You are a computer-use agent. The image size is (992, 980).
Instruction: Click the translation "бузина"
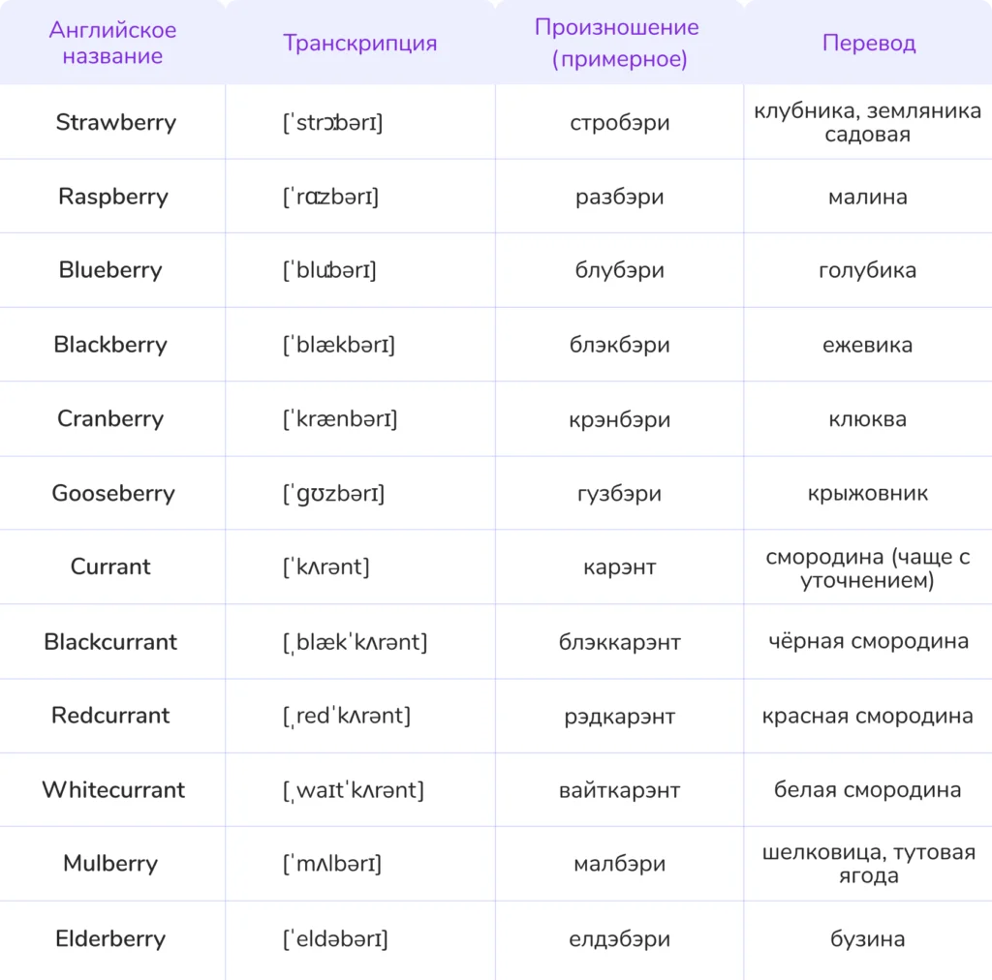coord(867,938)
